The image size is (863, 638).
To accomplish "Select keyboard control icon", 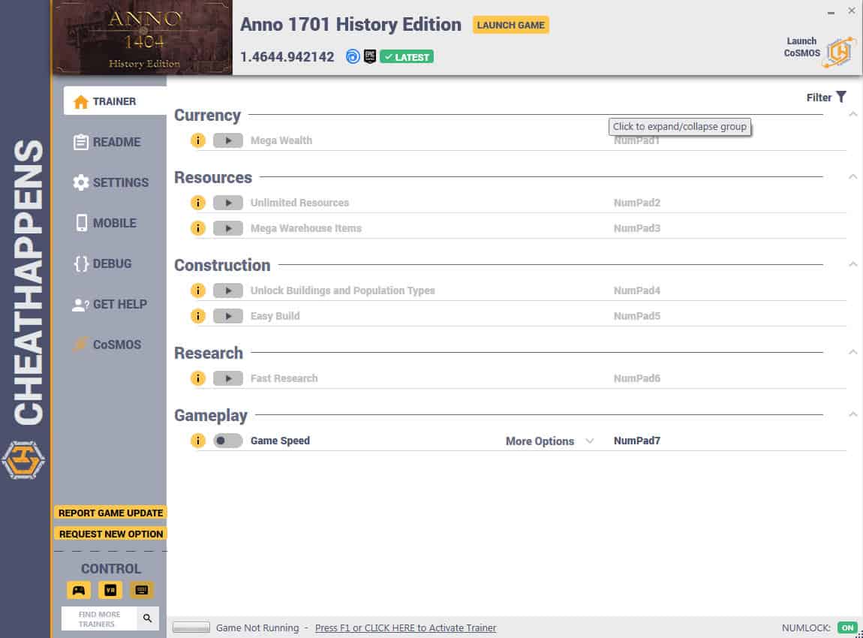I will [141, 590].
